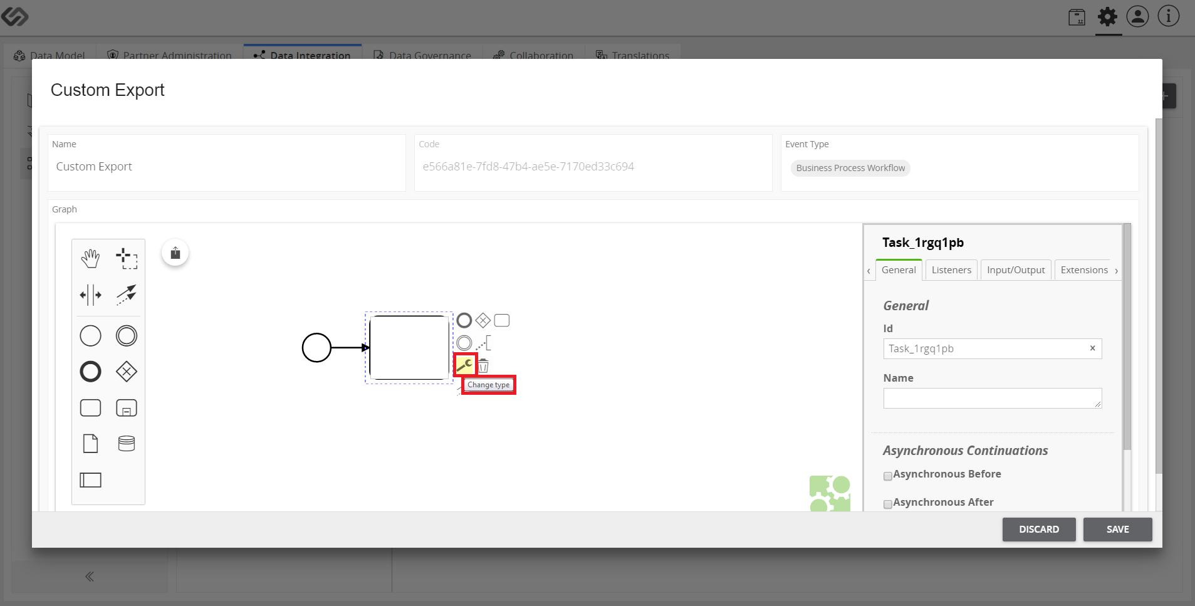Delete the task via trash icon

pos(484,365)
